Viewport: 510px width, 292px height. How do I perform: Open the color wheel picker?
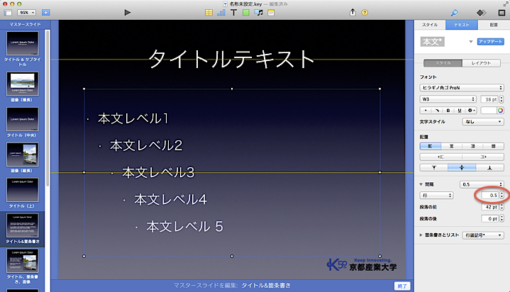tap(500, 111)
